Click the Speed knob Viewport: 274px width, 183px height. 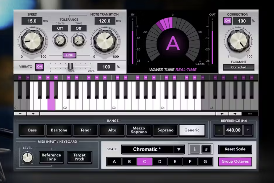click(x=33, y=41)
